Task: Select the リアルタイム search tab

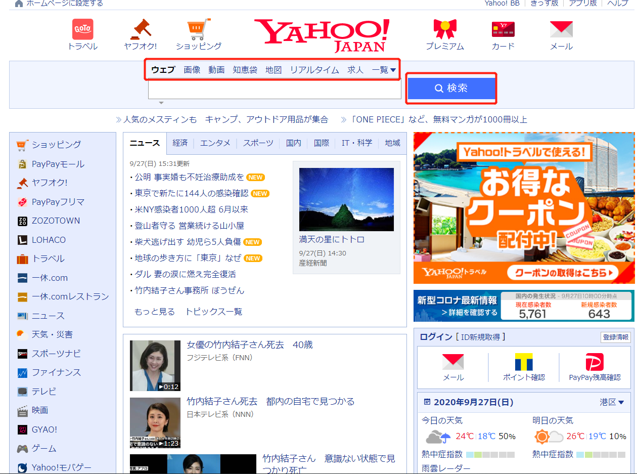Action: pyautogui.click(x=314, y=70)
